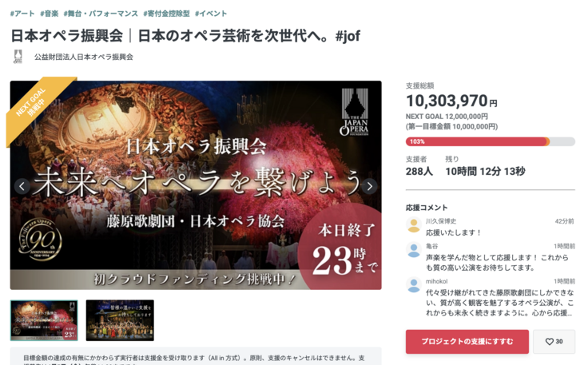Open the #アート tag
The image size is (588, 365).
pyautogui.click(x=22, y=14)
